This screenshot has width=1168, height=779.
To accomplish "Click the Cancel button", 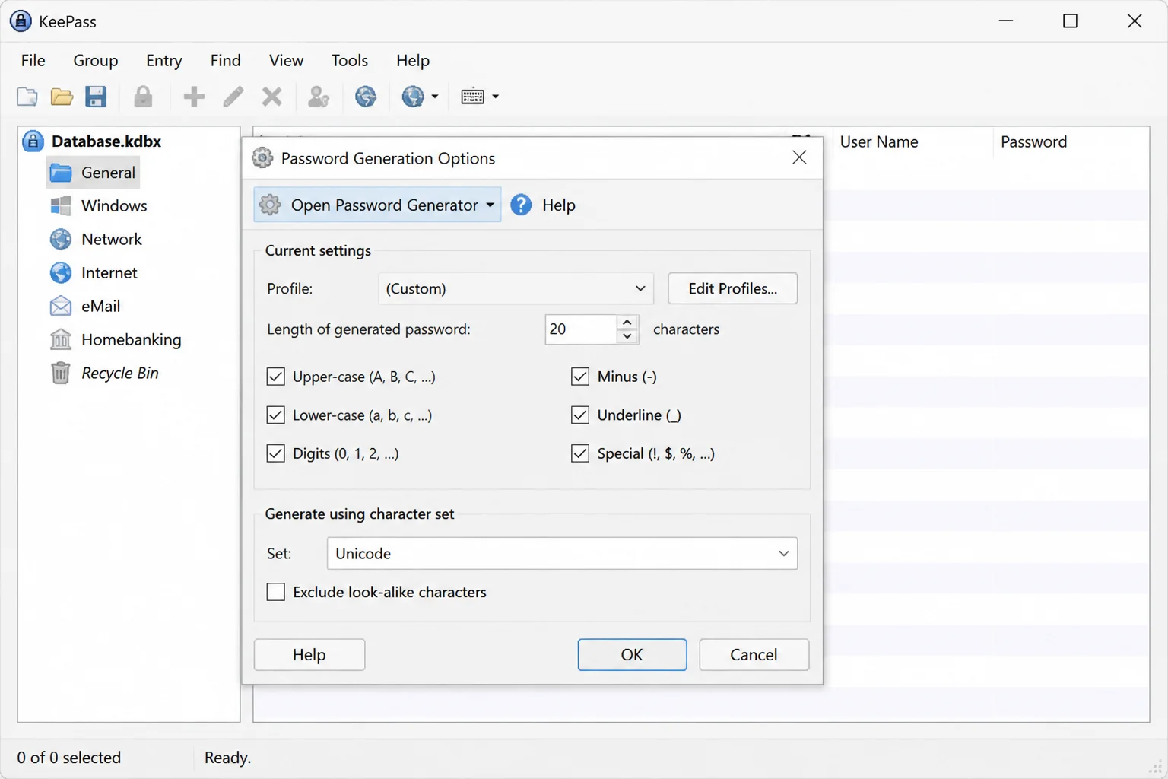I will (754, 654).
